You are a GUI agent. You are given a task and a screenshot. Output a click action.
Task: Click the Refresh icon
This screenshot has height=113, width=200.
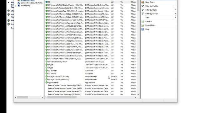point(143,22)
